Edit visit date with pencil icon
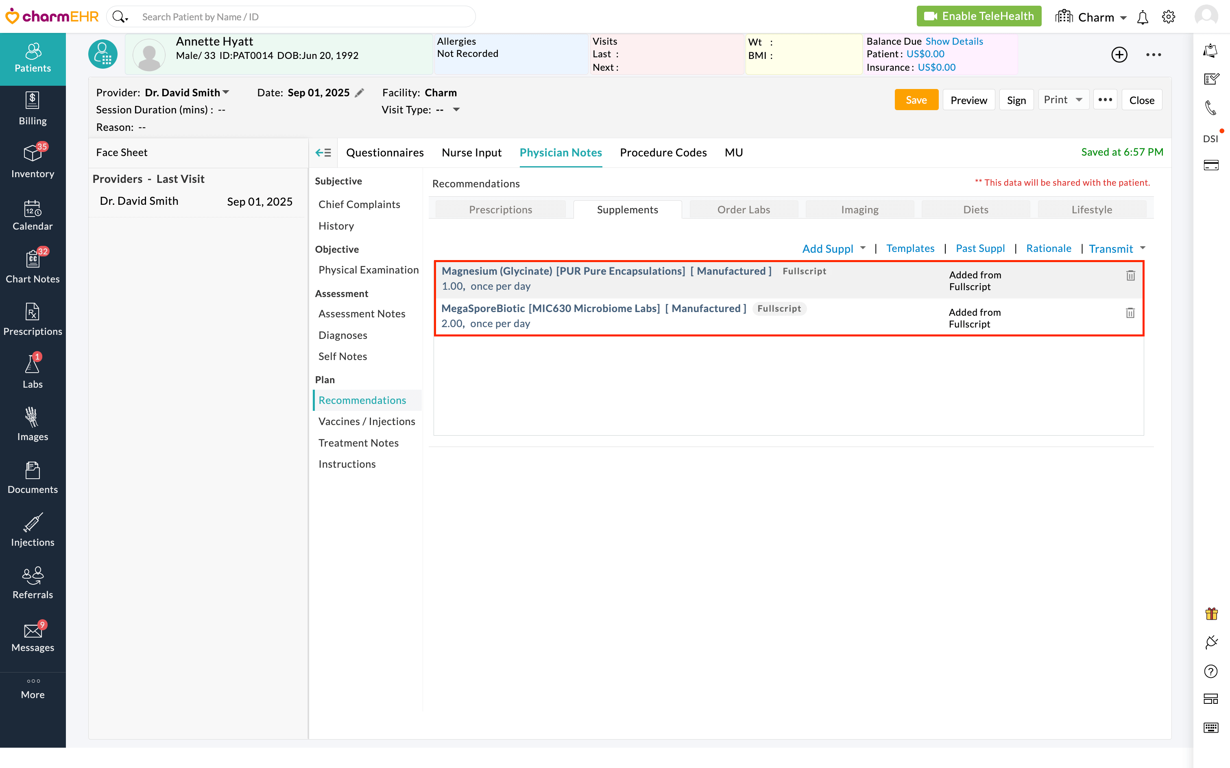Image resolution: width=1230 pixels, height=768 pixels. click(x=359, y=93)
